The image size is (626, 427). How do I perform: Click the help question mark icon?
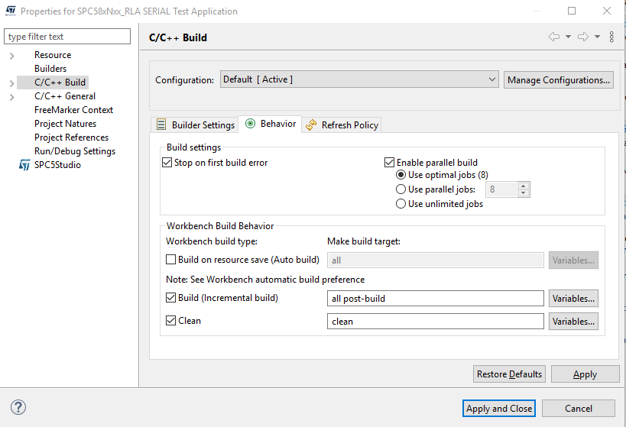pyautogui.click(x=18, y=407)
